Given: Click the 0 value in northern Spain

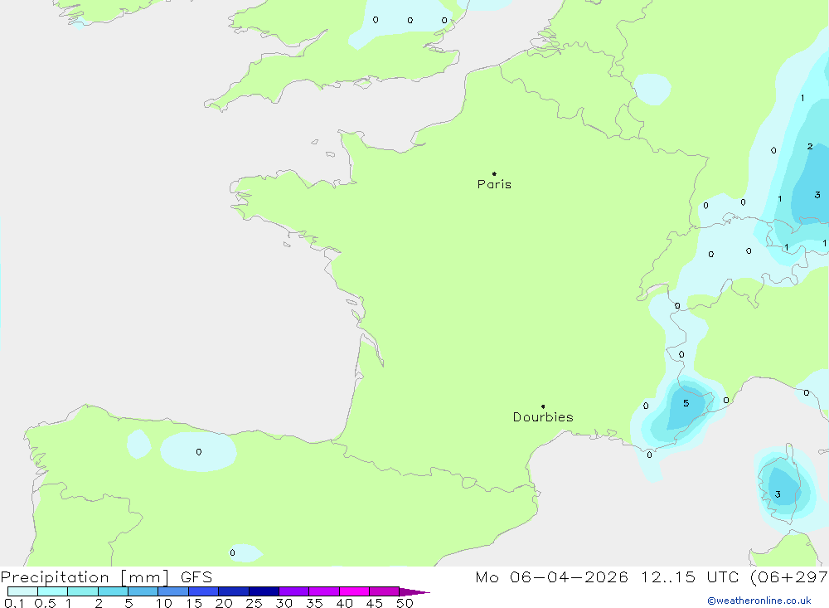Looking at the screenshot, I should (x=199, y=452).
